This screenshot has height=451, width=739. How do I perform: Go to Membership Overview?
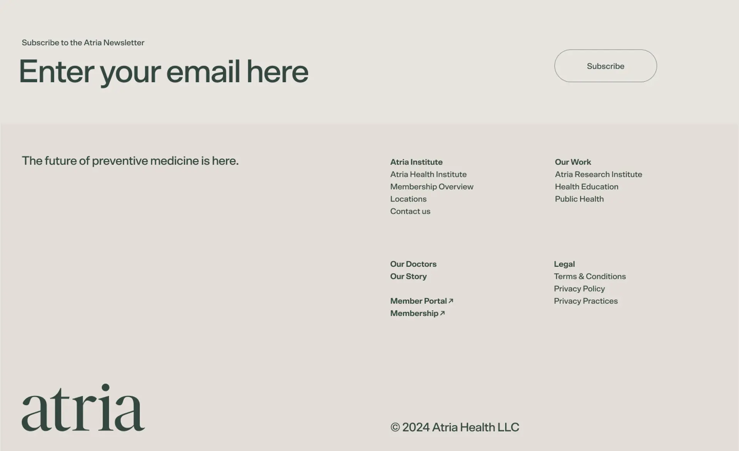point(432,186)
